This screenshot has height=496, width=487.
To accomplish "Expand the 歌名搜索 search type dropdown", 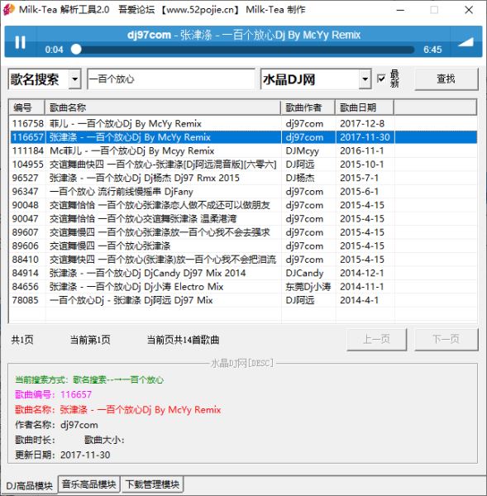I will coord(74,79).
